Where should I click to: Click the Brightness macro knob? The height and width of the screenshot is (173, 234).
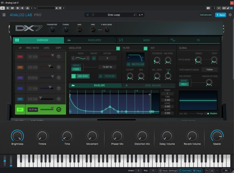click(x=17, y=136)
